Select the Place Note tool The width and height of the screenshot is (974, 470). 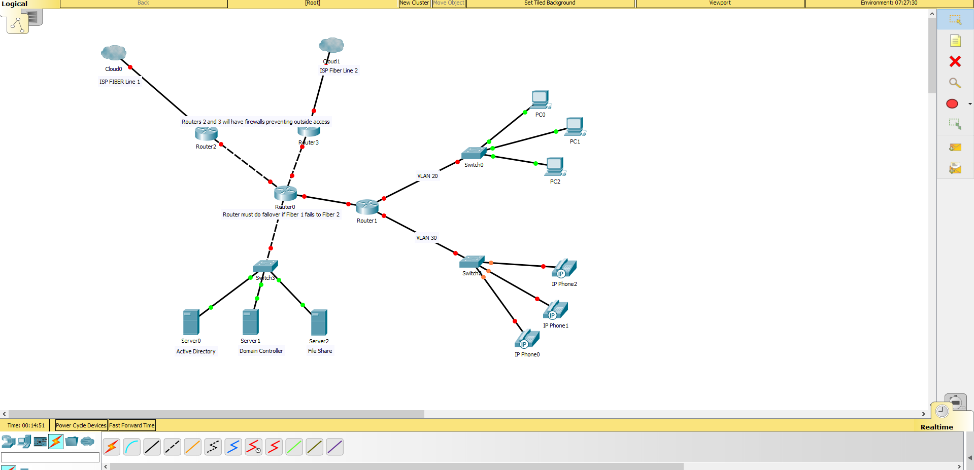956,41
